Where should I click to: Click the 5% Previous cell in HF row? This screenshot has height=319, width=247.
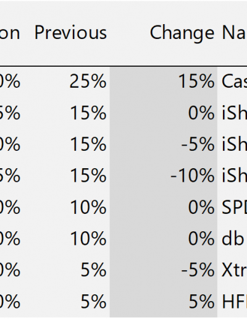click(93, 301)
